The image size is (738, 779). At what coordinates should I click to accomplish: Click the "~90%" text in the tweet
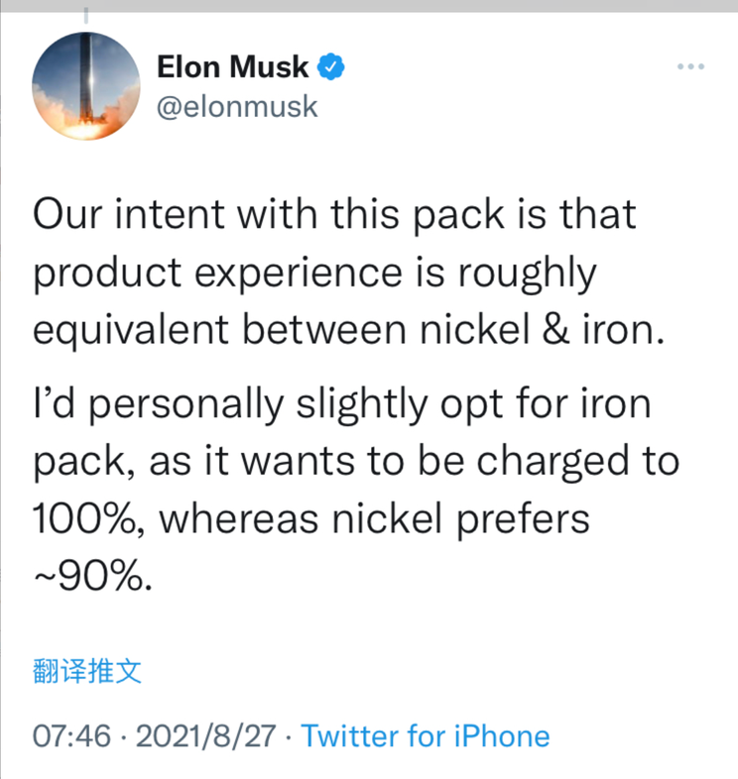pyautogui.click(x=93, y=575)
